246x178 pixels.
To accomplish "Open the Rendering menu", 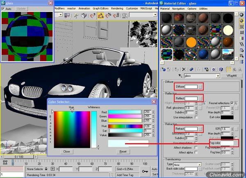I will (117, 9).
